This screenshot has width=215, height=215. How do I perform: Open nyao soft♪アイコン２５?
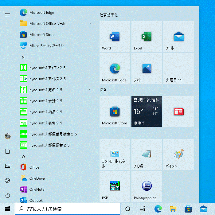coord(55,68)
